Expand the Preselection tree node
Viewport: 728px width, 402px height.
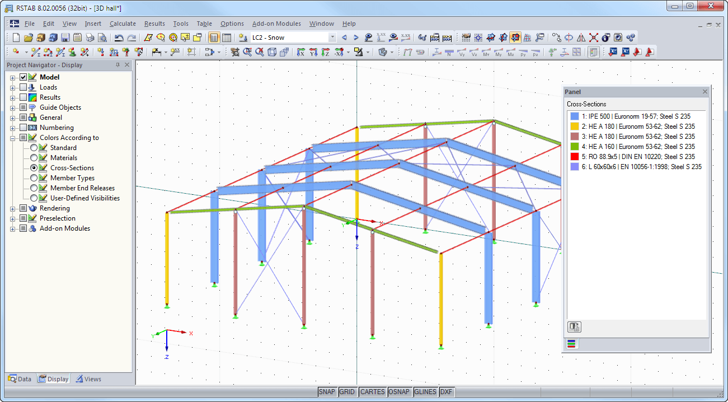13,218
